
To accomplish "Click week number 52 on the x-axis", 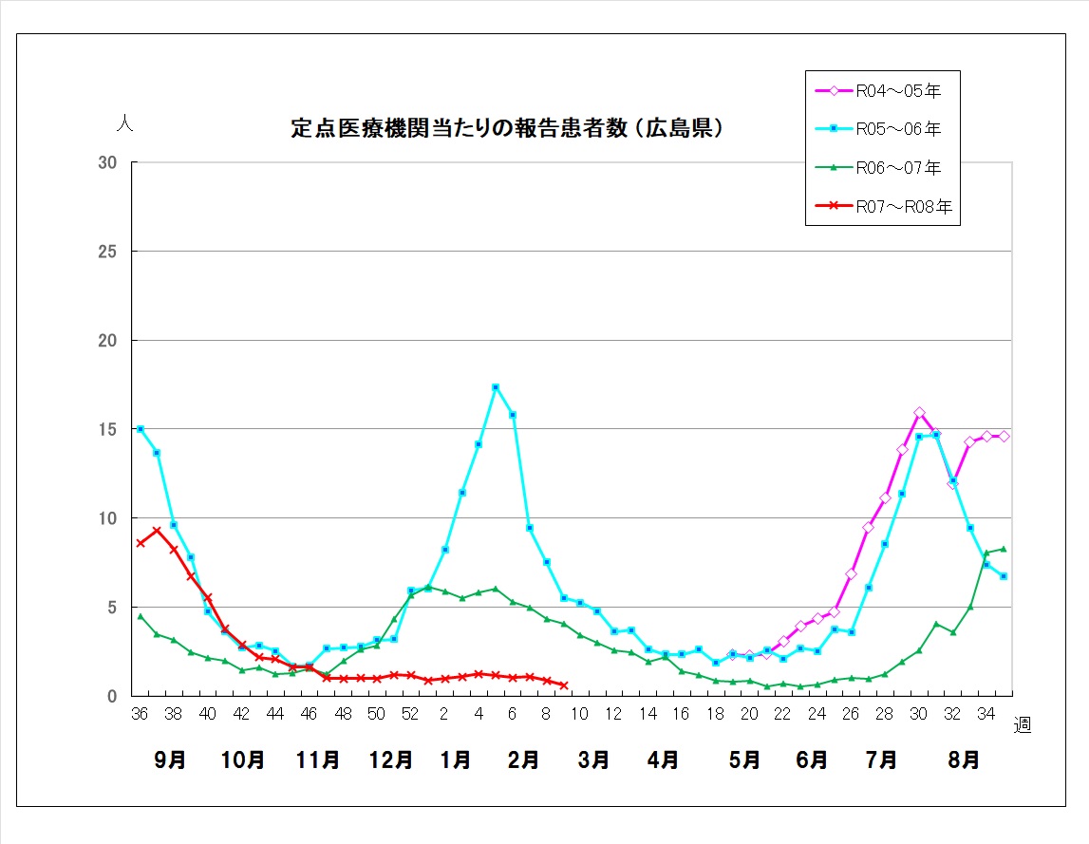I will [410, 715].
